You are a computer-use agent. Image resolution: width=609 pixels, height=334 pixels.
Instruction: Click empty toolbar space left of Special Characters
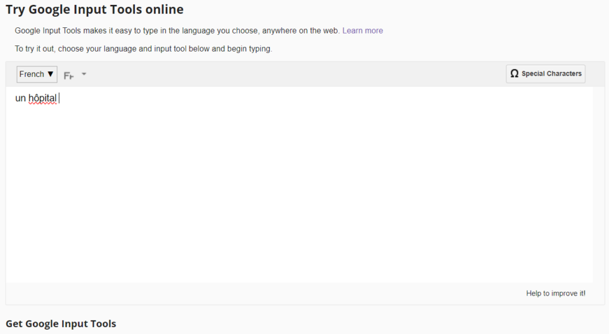click(x=311, y=74)
